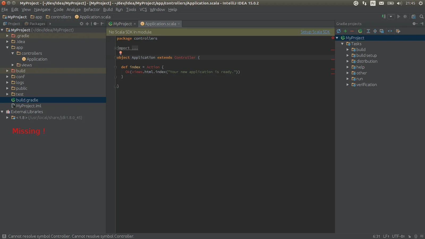Close the MyProject editor tab

pos(135,24)
